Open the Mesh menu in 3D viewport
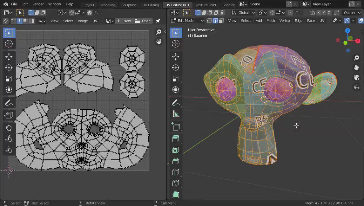This screenshot has height=206, width=364. click(x=270, y=21)
